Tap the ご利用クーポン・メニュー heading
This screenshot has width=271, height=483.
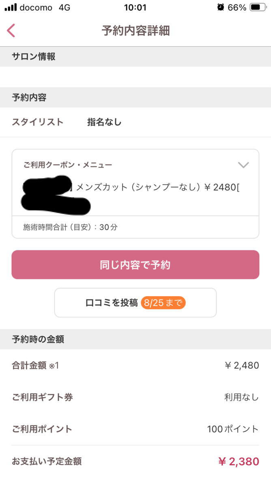tap(68, 165)
